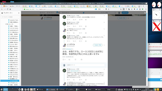Show site information icon left of padlock
The width and height of the screenshot is (162, 91).
(23, 9)
